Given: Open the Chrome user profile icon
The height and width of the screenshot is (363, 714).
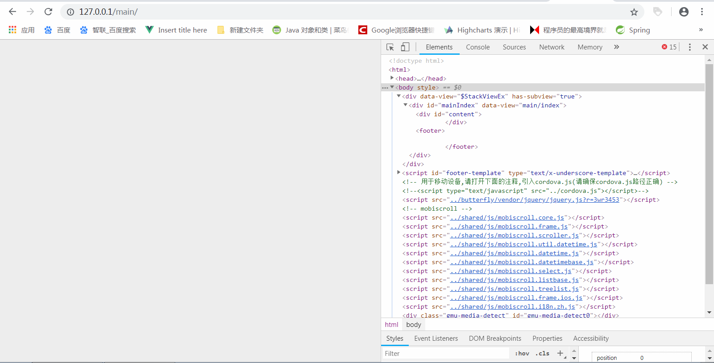Looking at the screenshot, I should [x=684, y=12].
